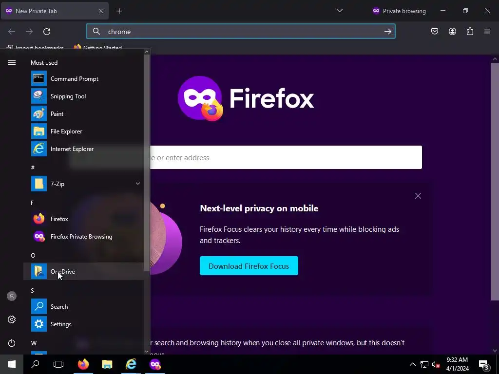Open a new tab with plus button
Viewport: 499px width, 374px height.
coord(119,11)
